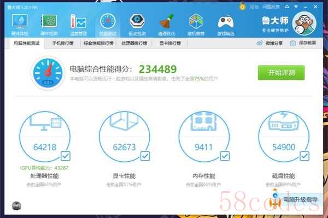Close the 鲁大师 window
This screenshot has height=218, width=328.
315,7
